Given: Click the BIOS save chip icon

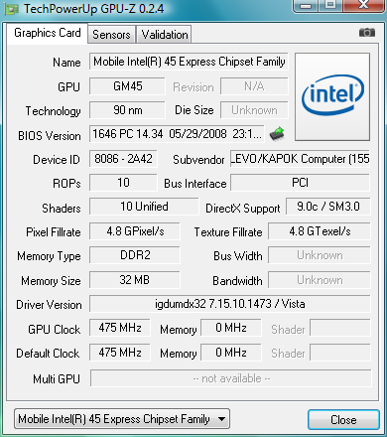Looking at the screenshot, I should [x=277, y=134].
